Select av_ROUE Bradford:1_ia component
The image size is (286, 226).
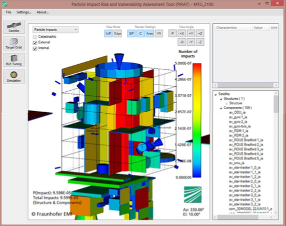tap(246, 140)
